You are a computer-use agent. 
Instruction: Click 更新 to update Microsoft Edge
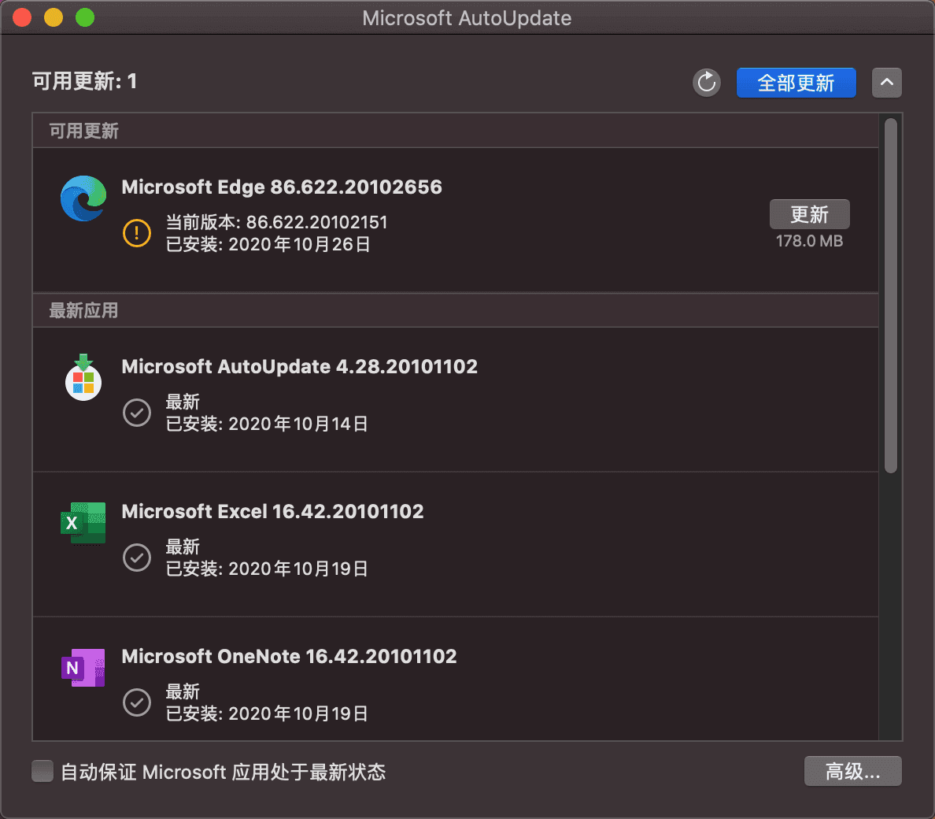pos(809,213)
